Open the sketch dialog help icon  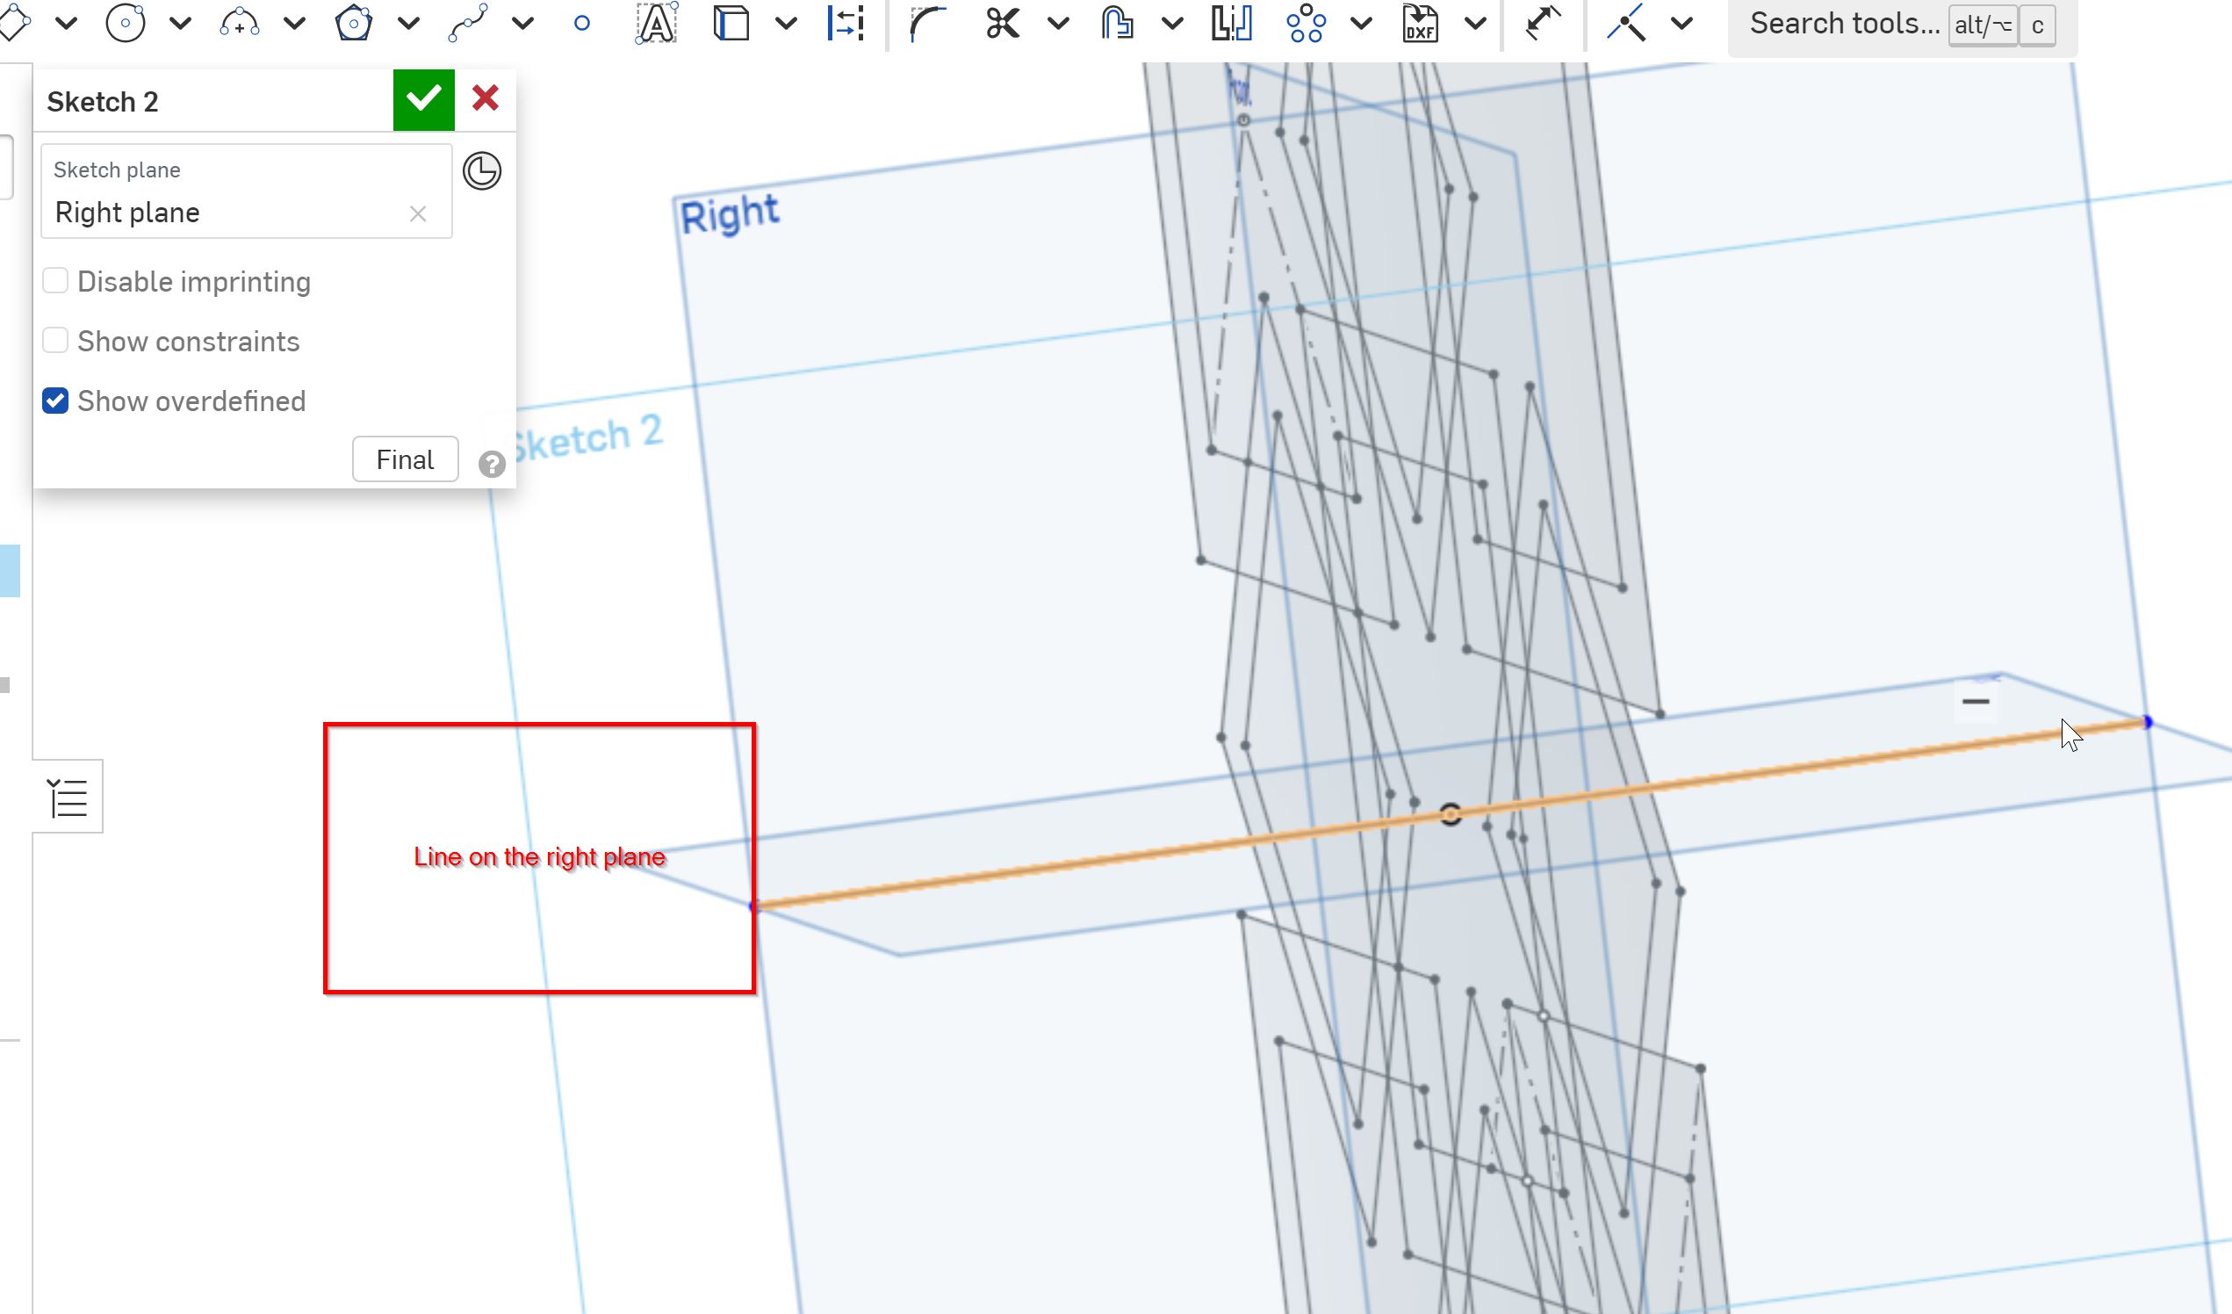click(492, 464)
